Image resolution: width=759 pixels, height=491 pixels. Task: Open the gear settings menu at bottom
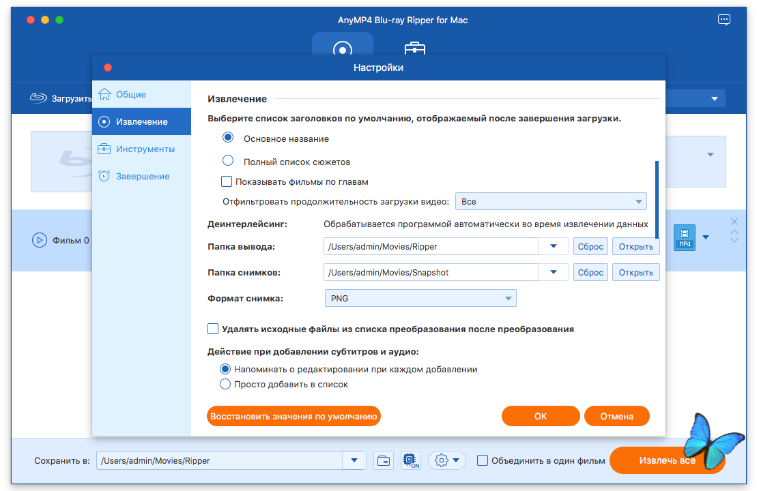(446, 460)
